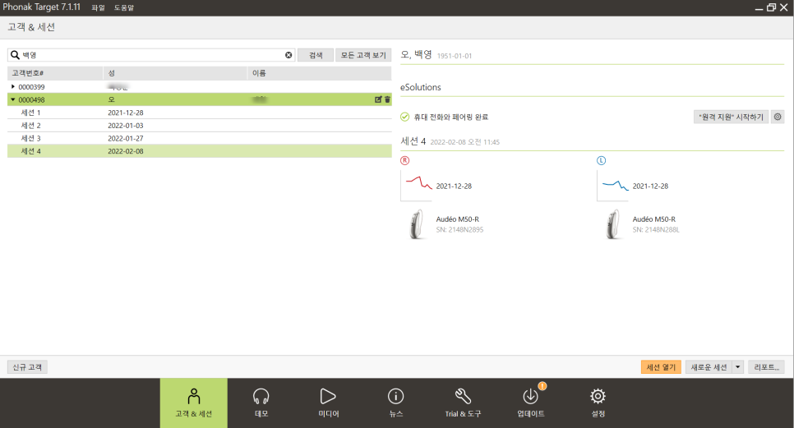
Task: Collapse client row 0000498
Action: pyautogui.click(x=13, y=99)
